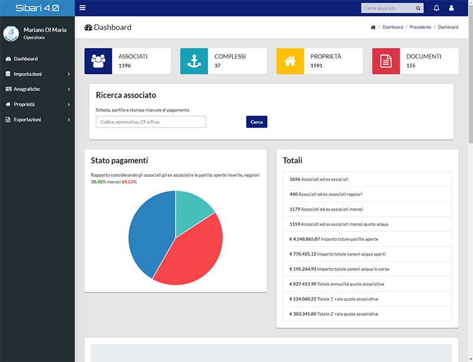Viewport: 473px width, 362px height.
Task: Open the Esportazioni menu item
Action: (37, 119)
